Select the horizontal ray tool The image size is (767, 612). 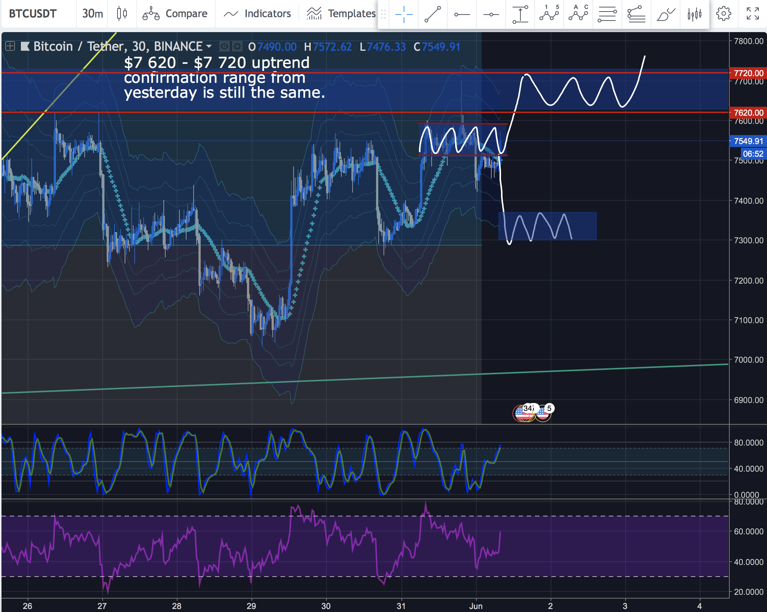[x=462, y=14]
